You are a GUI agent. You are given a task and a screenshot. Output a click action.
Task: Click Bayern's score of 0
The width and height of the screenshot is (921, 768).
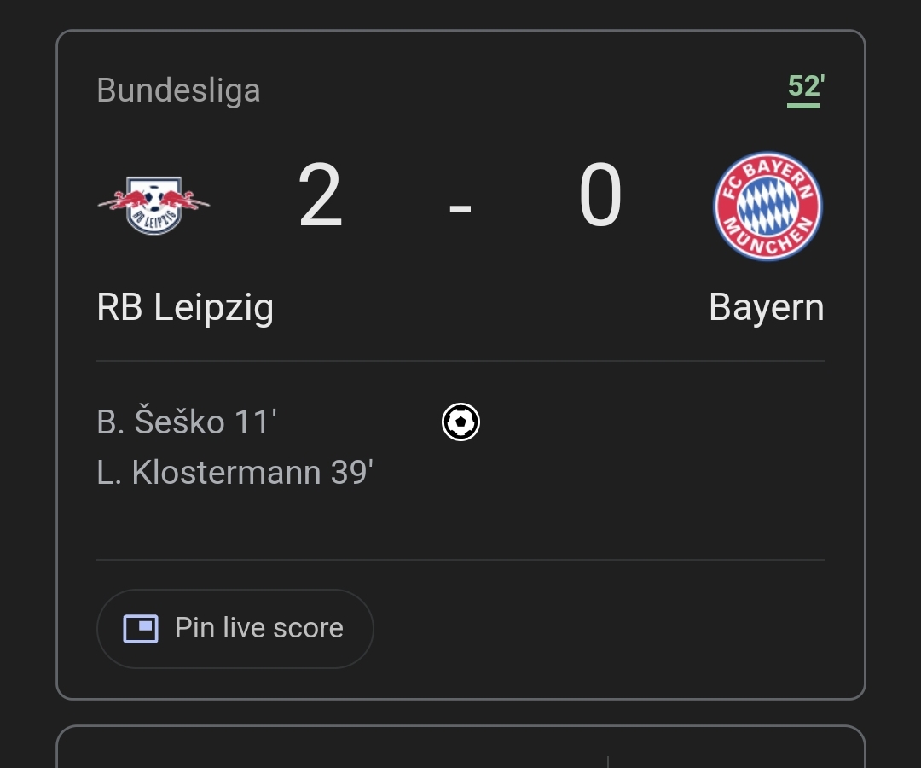(x=600, y=195)
